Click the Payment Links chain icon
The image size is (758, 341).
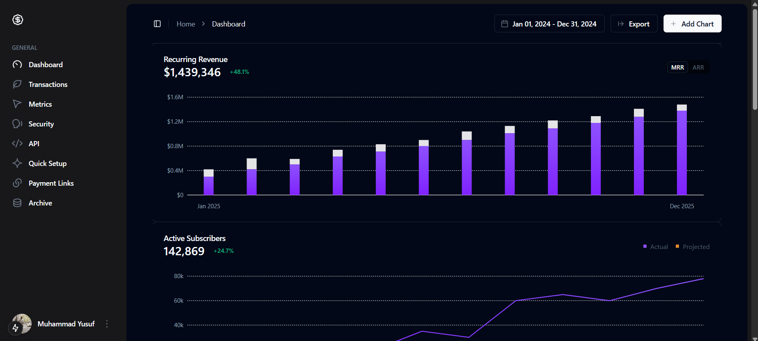pyautogui.click(x=17, y=183)
